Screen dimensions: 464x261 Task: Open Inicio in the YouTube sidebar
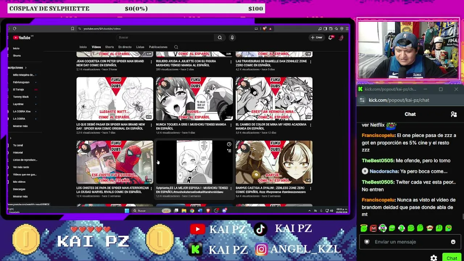point(16,48)
